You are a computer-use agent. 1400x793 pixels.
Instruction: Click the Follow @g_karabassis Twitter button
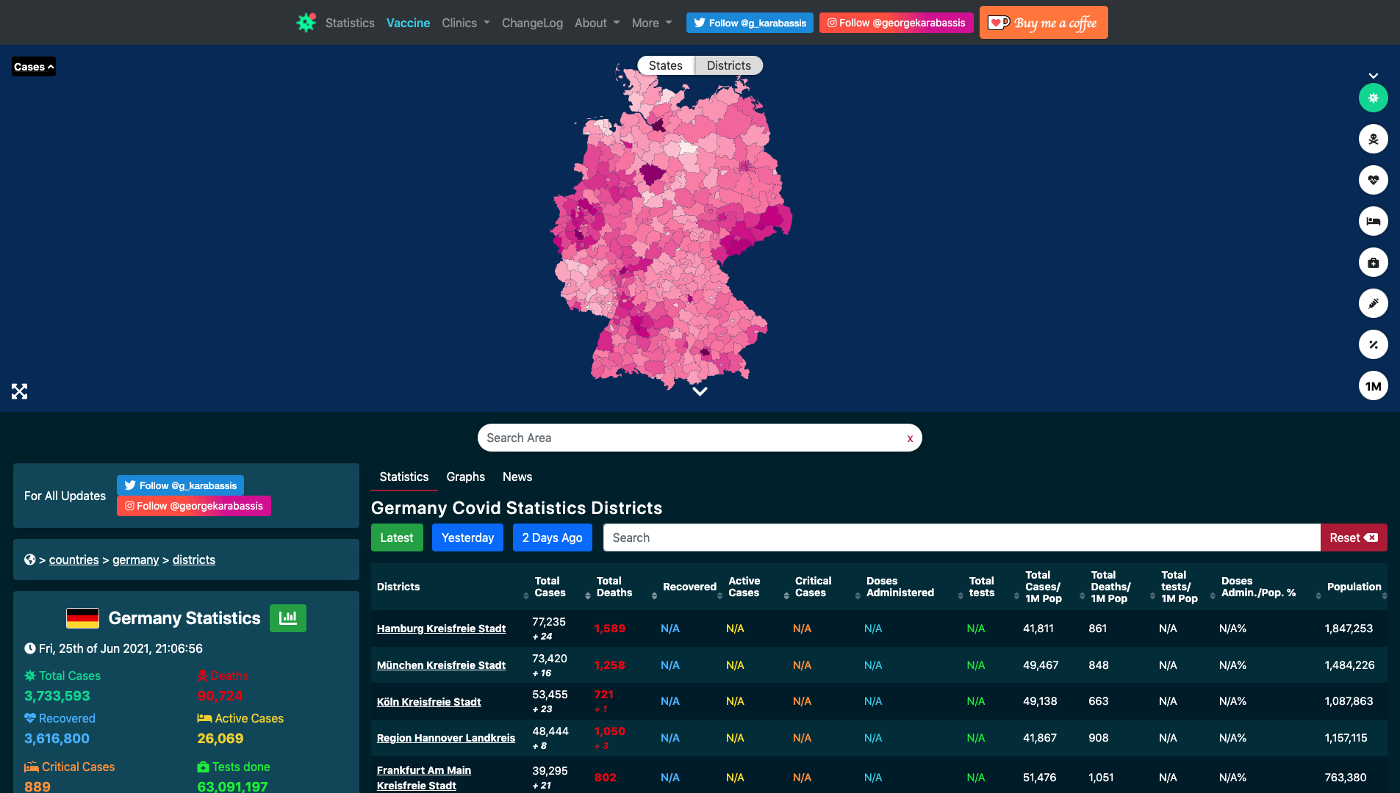(749, 23)
